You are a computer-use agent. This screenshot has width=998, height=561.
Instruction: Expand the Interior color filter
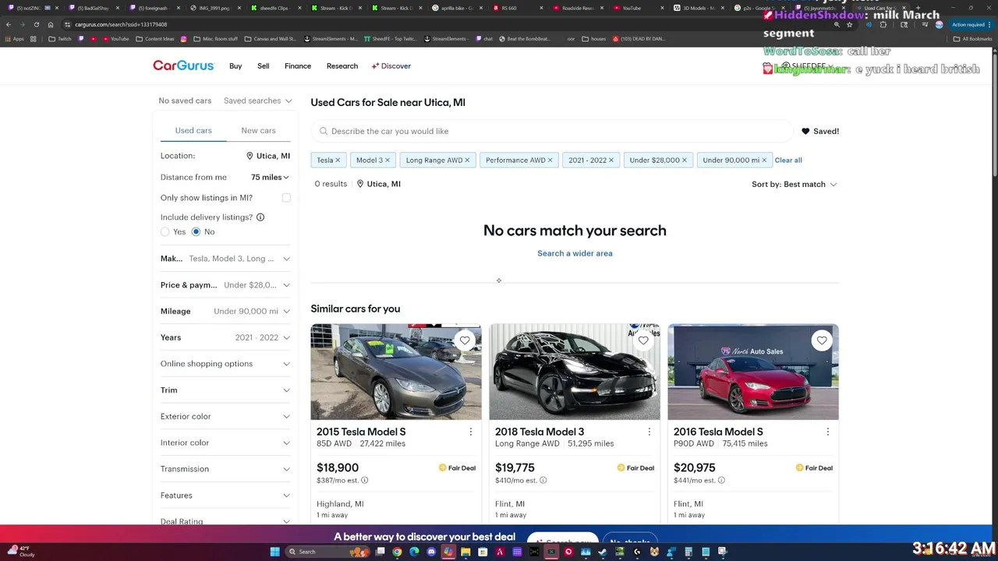[x=225, y=443]
